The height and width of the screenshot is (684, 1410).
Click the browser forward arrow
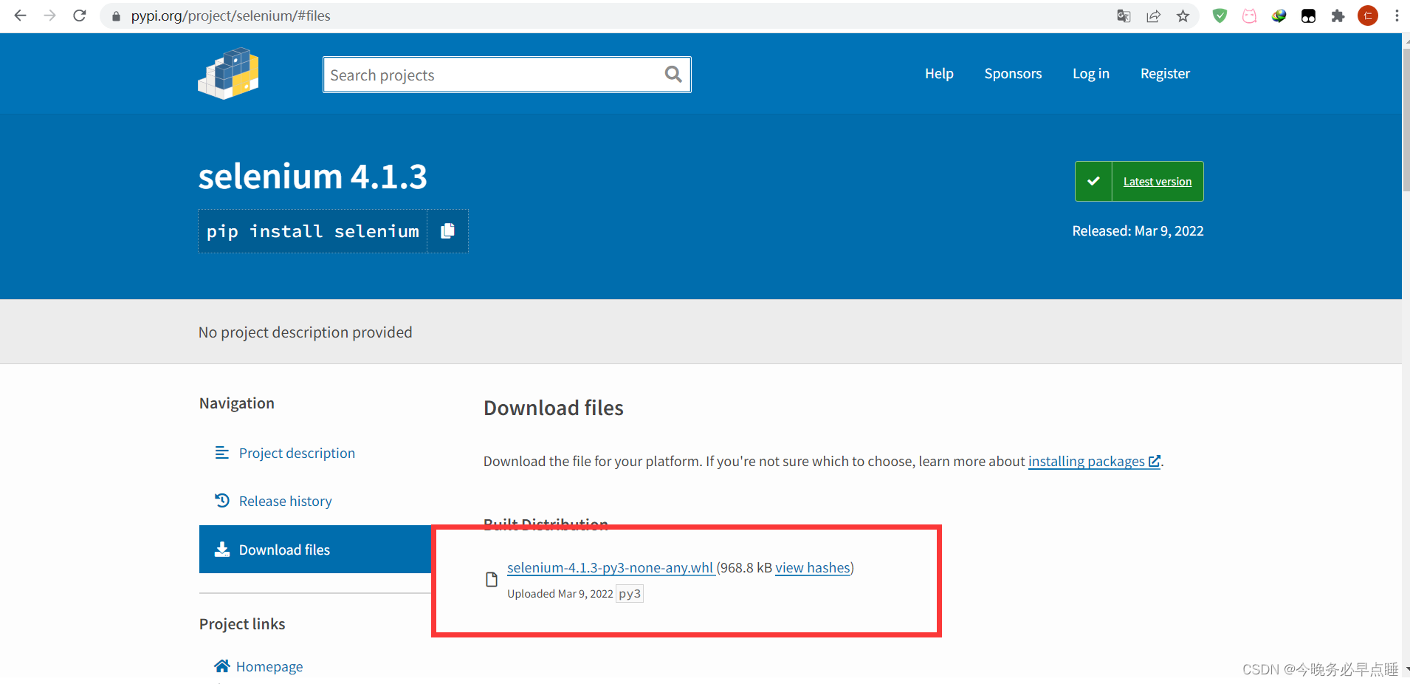click(49, 16)
